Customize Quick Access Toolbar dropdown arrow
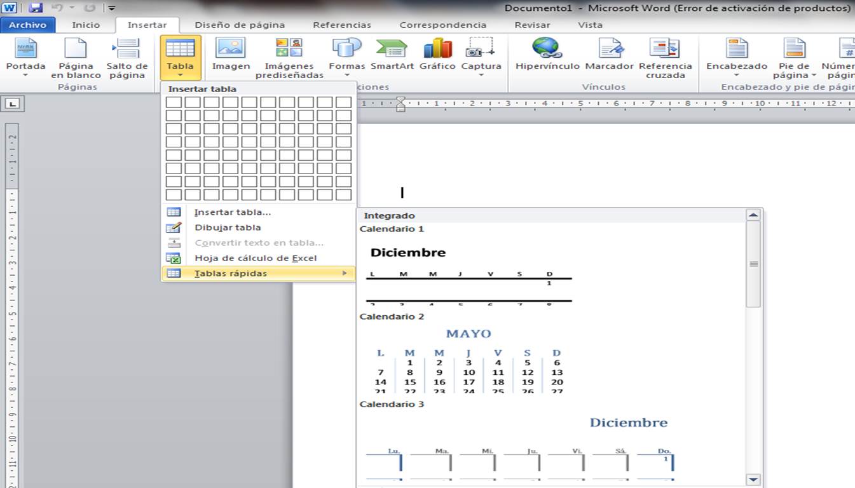The height and width of the screenshot is (488, 855). pos(112,8)
